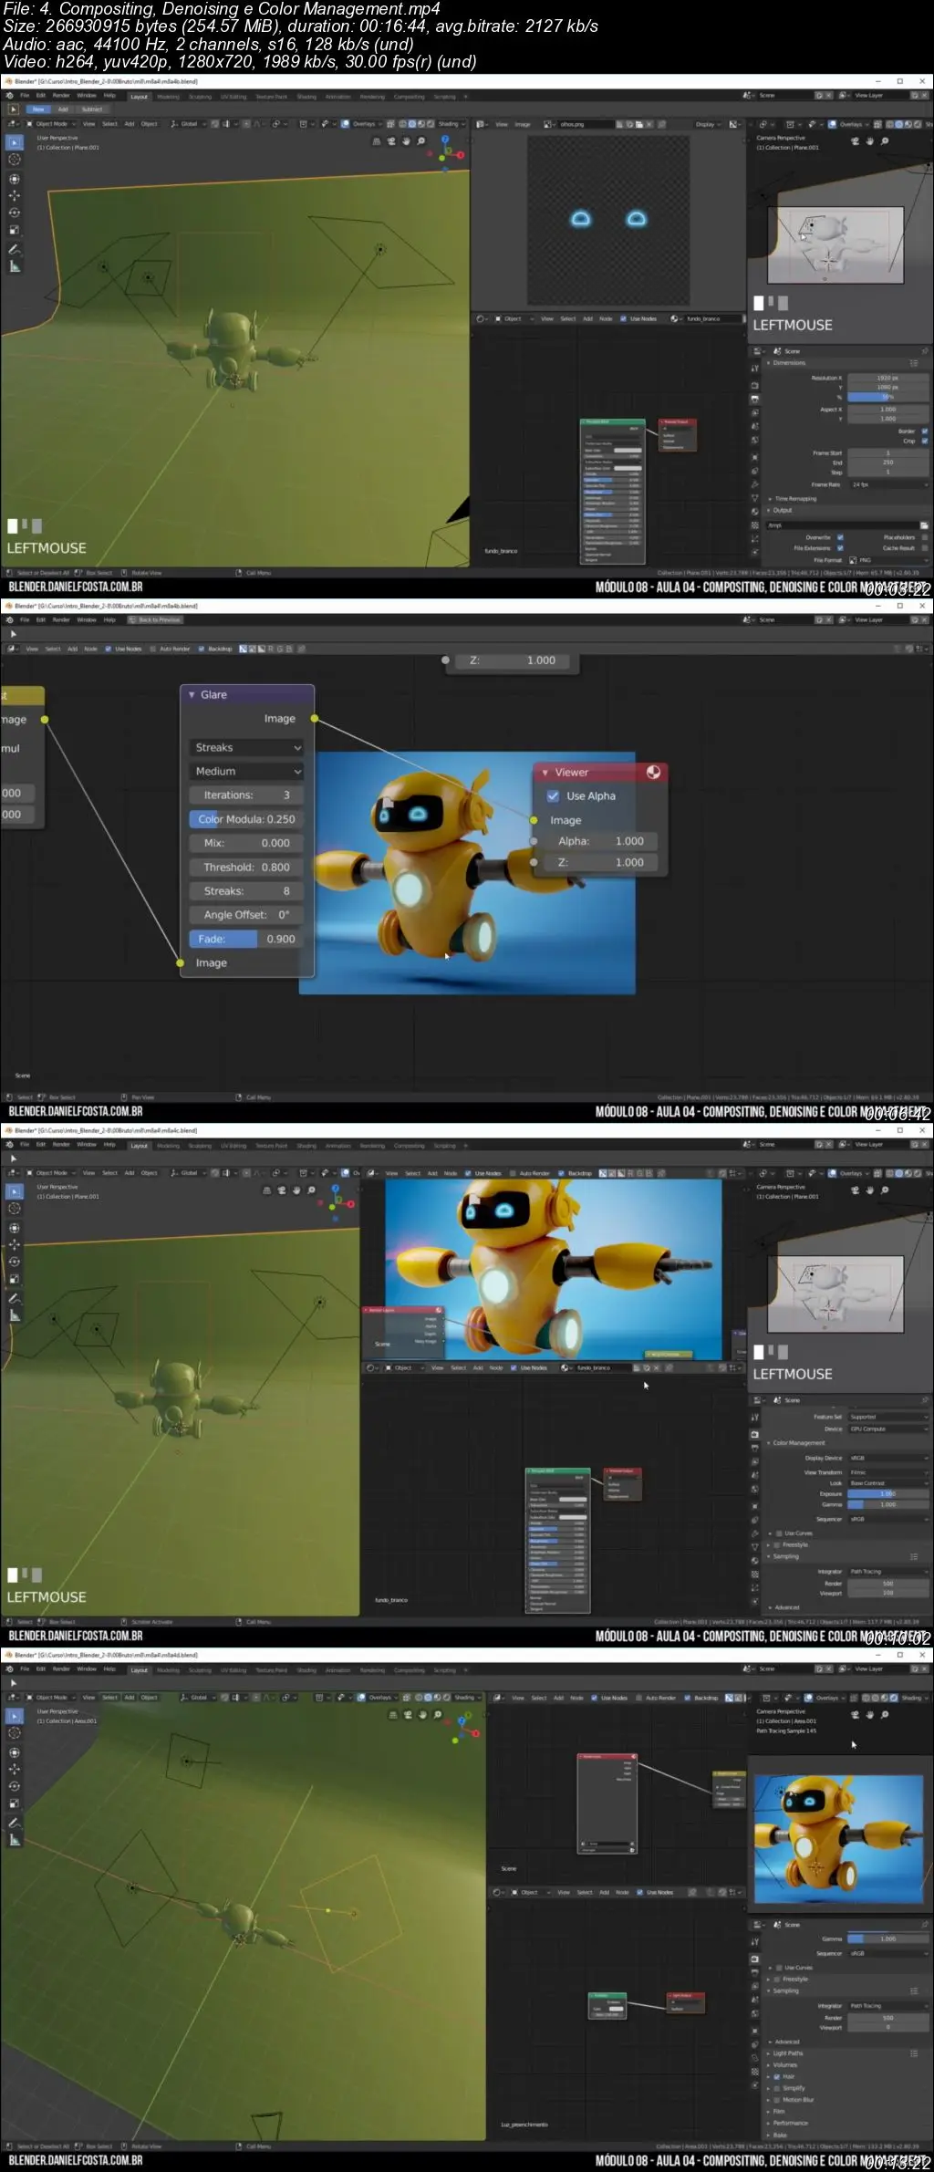Toggle Simplify checkbox in the fourth frame's properties
This screenshot has height=2172, width=934.
click(777, 2088)
